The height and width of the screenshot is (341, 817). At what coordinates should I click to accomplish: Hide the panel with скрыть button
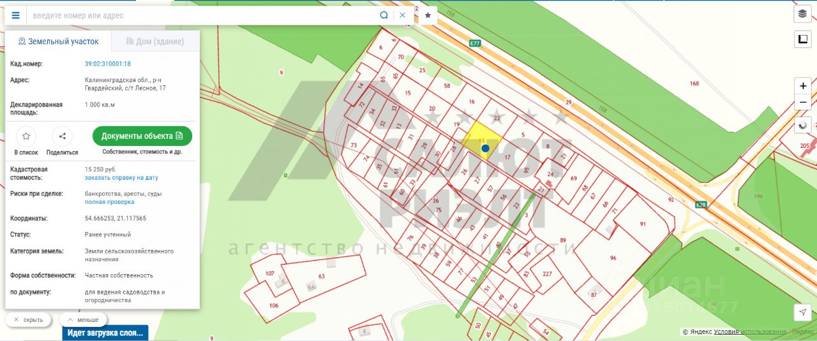[x=28, y=319]
